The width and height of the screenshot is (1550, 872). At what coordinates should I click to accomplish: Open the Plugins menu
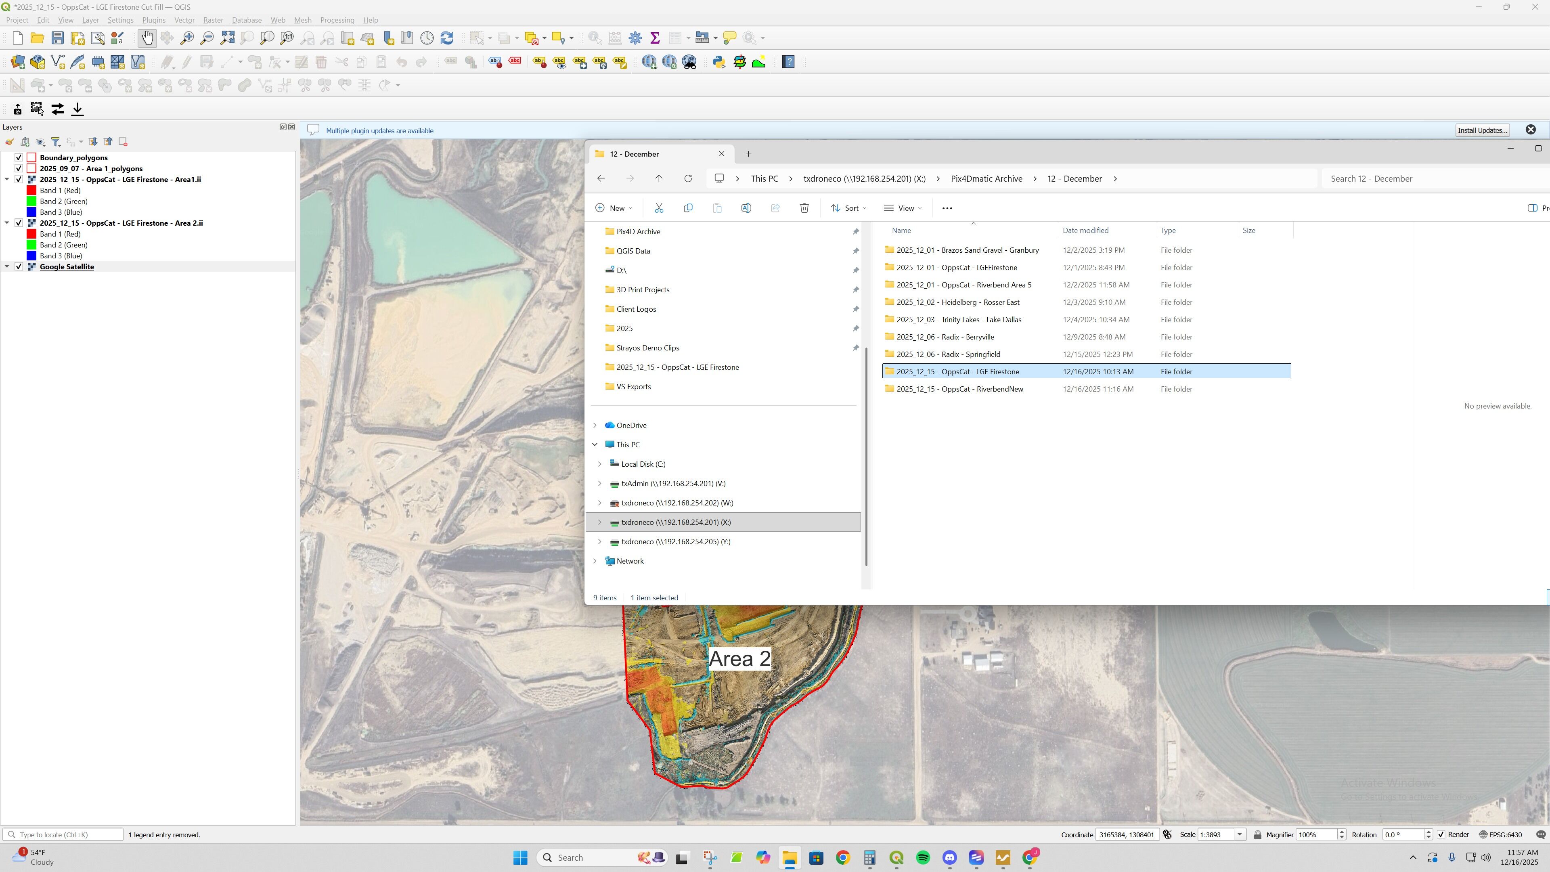pyautogui.click(x=153, y=21)
